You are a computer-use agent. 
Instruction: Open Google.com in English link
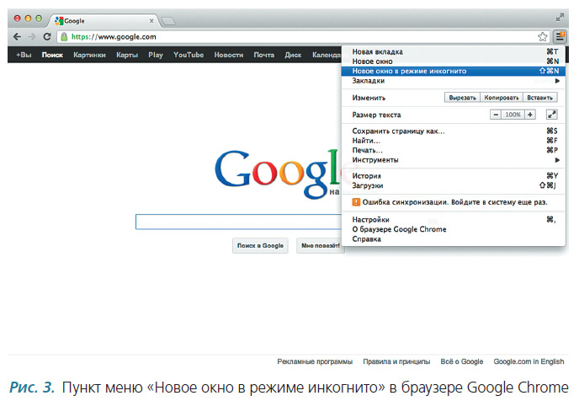[529, 361]
